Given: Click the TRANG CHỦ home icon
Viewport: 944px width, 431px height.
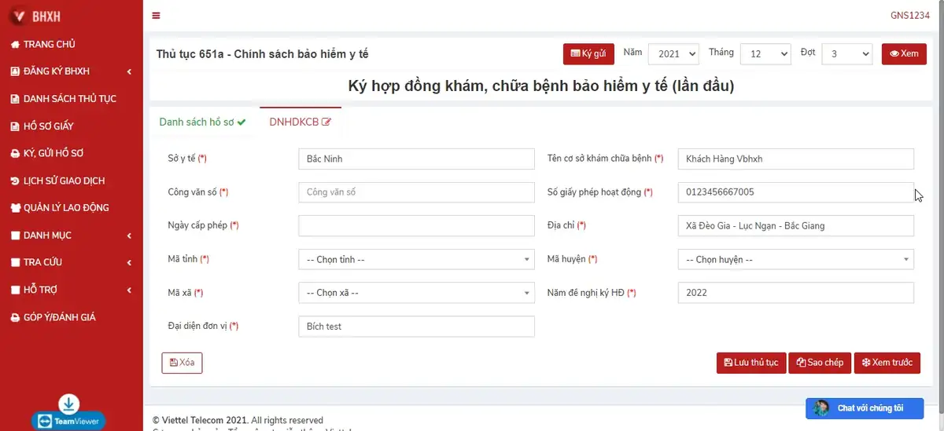Looking at the screenshot, I should pyautogui.click(x=15, y=45).
